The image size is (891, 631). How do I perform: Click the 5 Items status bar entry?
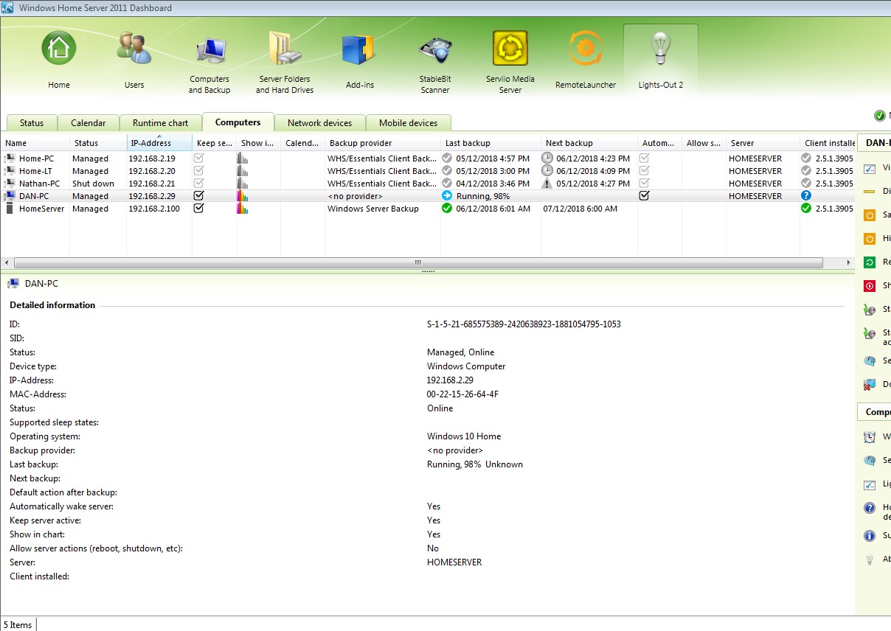[x=18, y=625]
